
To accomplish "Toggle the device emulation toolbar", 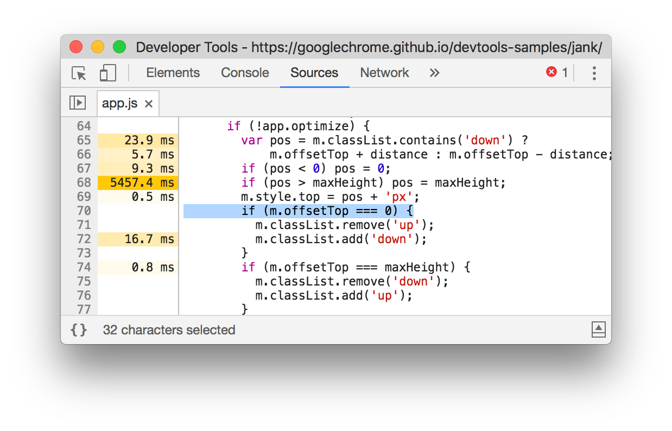I will tap(106, 73).
